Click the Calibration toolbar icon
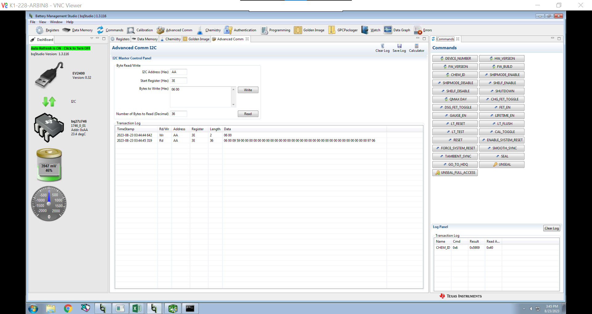The image size is (592, 314). pyautogui.click(x=131, y=30)
